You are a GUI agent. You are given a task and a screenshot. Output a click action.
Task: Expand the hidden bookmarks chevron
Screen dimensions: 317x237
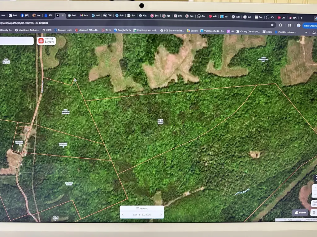306,32
